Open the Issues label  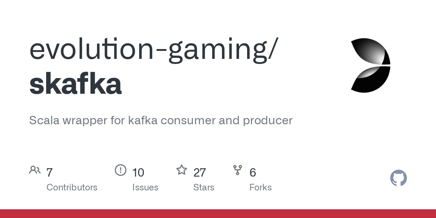(145, 187)
